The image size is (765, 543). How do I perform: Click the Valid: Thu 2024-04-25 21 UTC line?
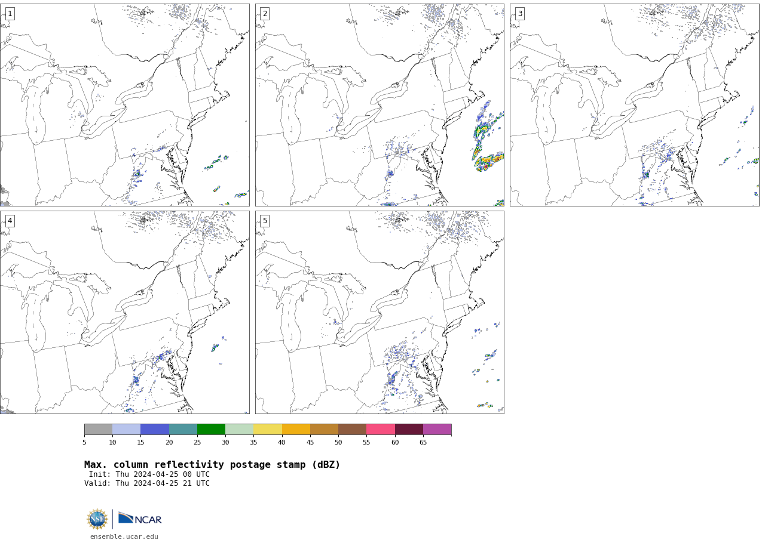147,483
